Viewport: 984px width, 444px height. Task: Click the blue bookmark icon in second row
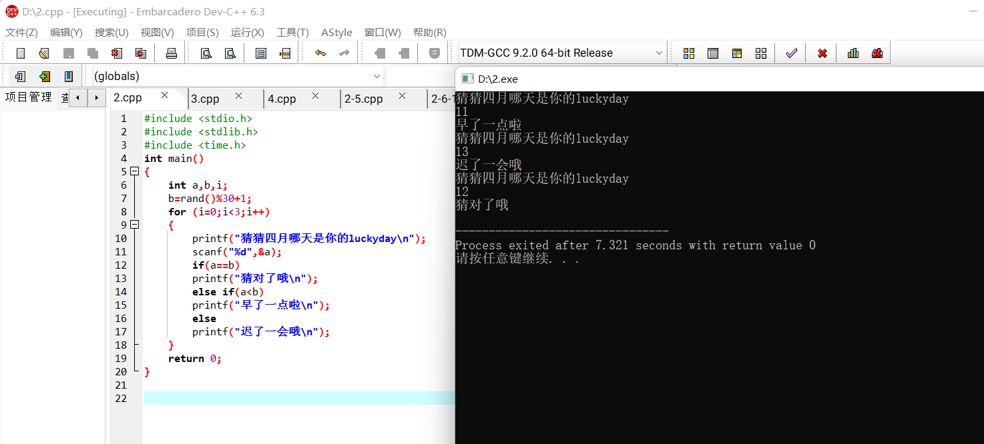(x=68, y=76)
